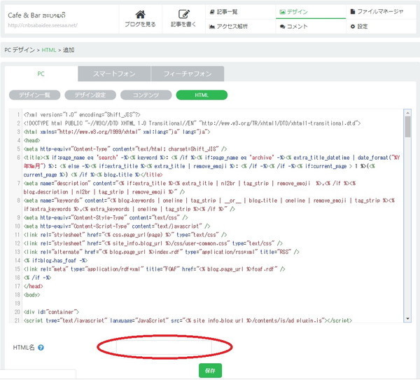This screenshot has width=420, height=380.
Task: Click the ad_plugin.js script line
Action: [x=188, y=320]
